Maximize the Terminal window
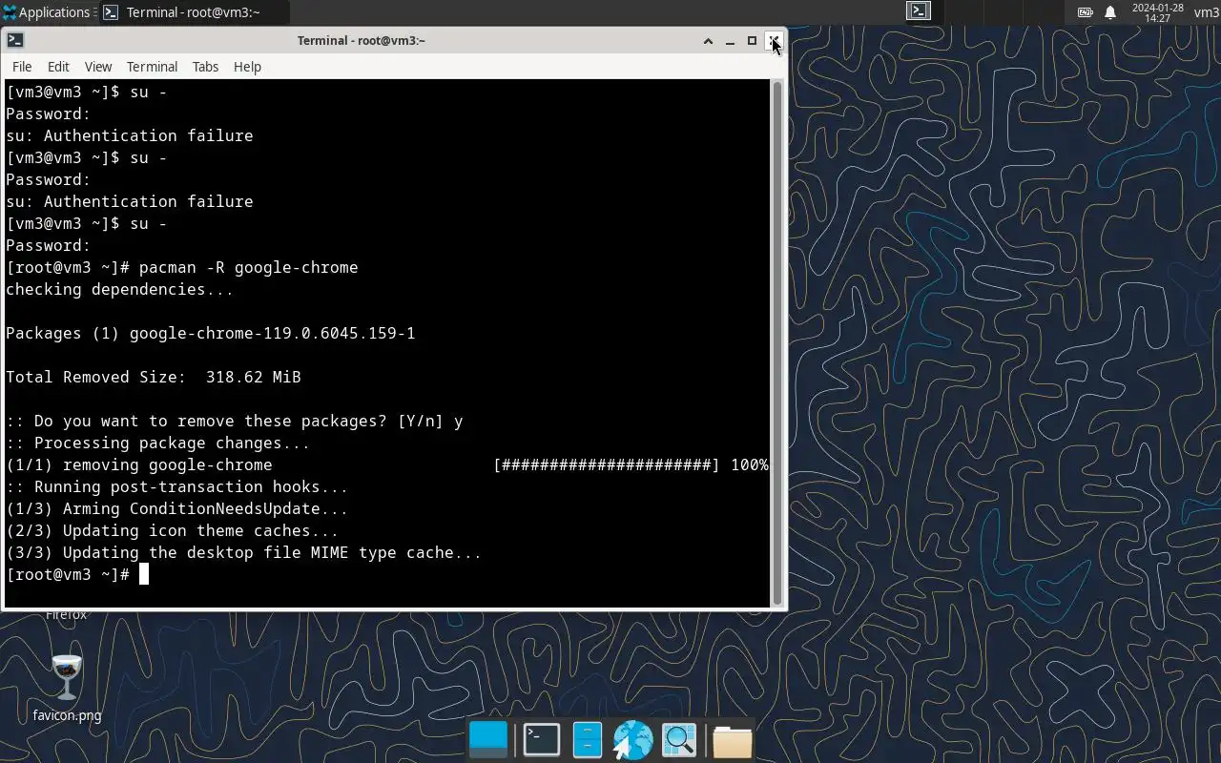The height and width of the screenshot is (763, 1221). [x=752, y=41]
